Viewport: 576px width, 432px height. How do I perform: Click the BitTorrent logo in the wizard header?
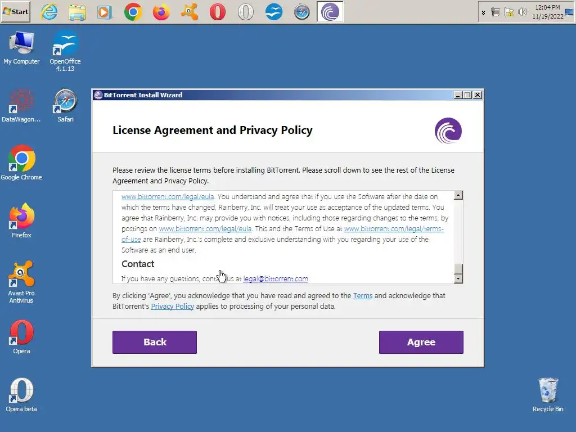click(x=448, y=130)
